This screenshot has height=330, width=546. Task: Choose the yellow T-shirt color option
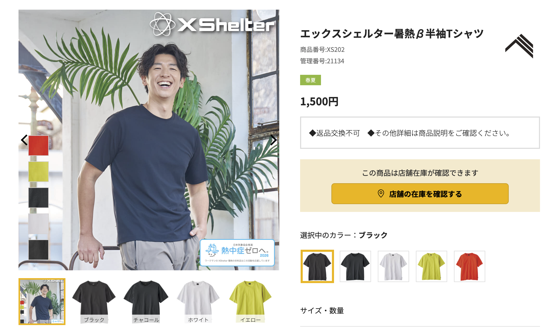432,266
